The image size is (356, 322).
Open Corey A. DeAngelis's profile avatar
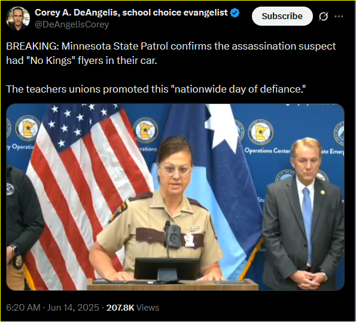pos(18,19)
